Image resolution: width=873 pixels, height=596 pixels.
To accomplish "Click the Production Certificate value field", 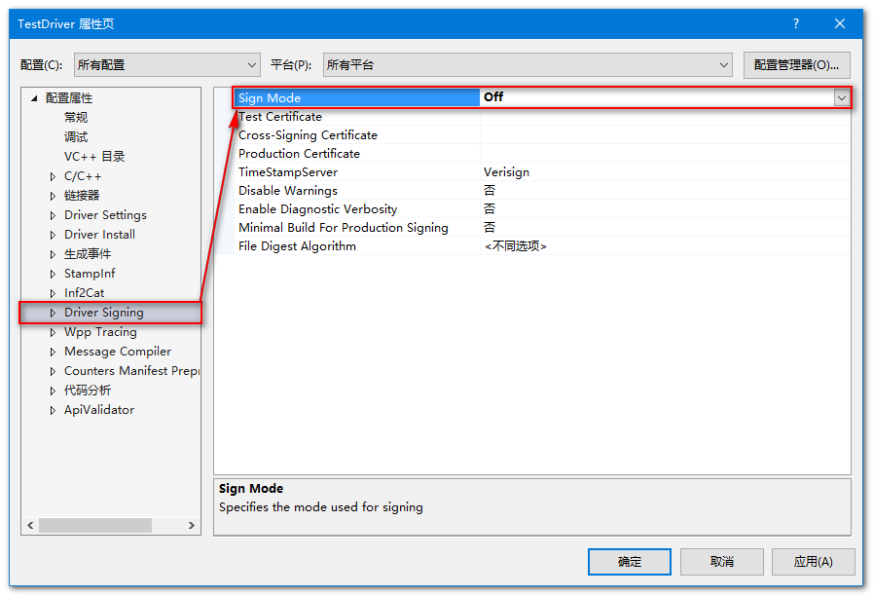I will coord(666,154).
